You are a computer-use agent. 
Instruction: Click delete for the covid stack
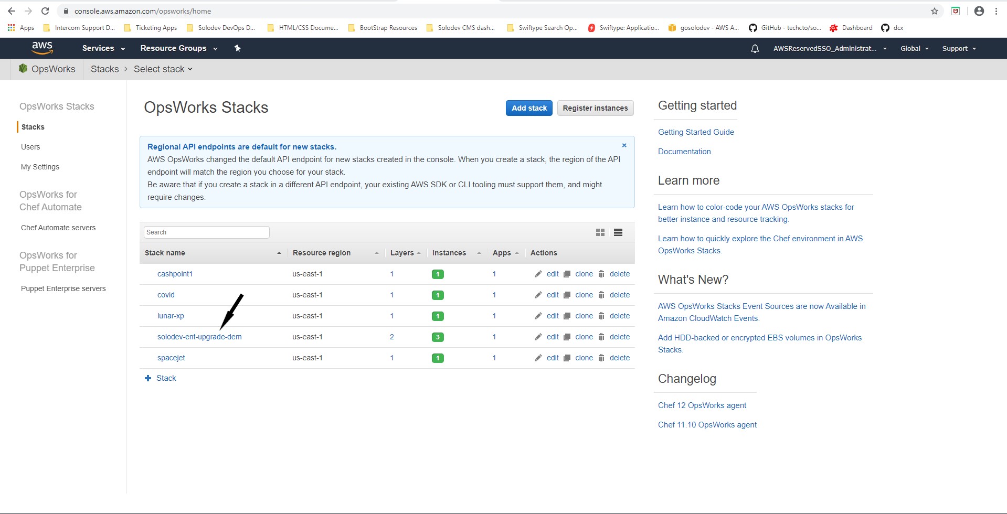click(620, 295)
